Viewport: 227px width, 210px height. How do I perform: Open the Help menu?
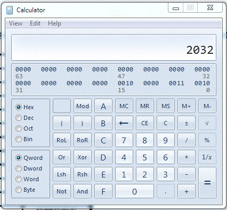pos(54,23)
